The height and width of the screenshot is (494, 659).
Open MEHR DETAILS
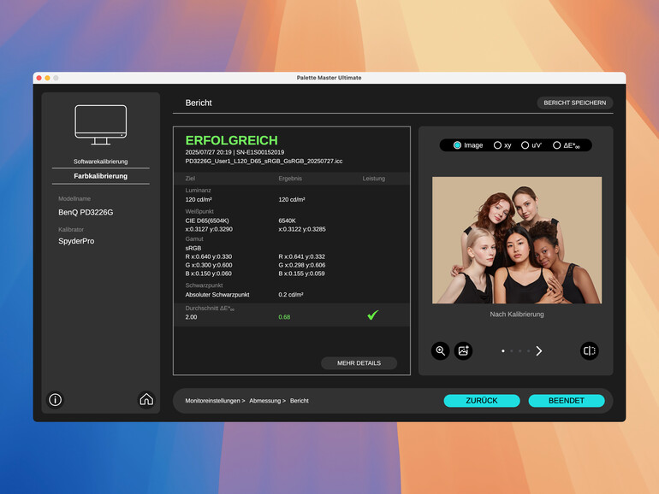point(359,363)
